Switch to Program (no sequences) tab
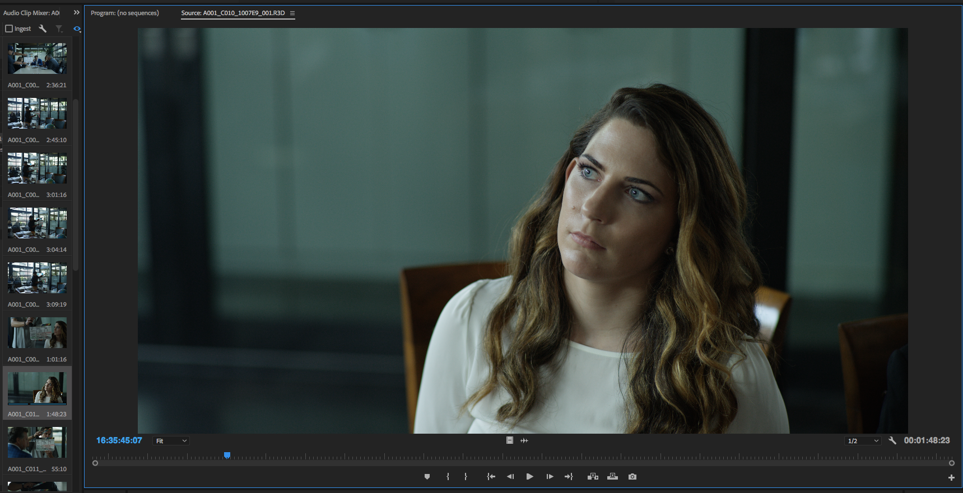 click(125, 13)
